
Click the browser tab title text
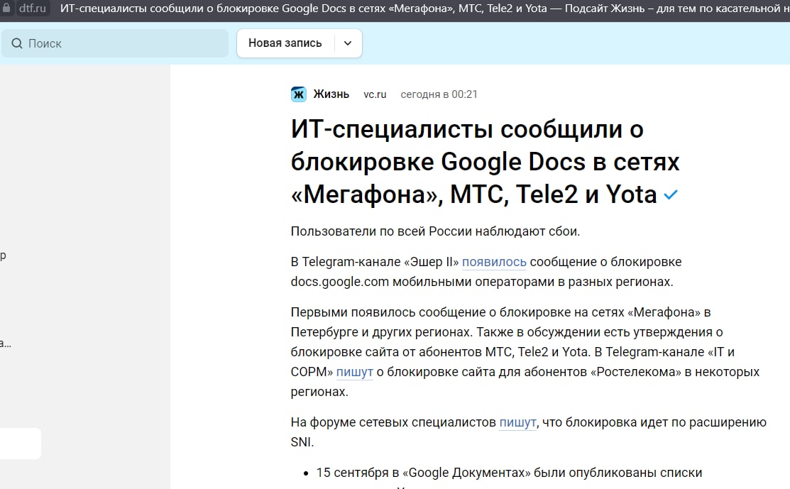[x=424, y=8]
